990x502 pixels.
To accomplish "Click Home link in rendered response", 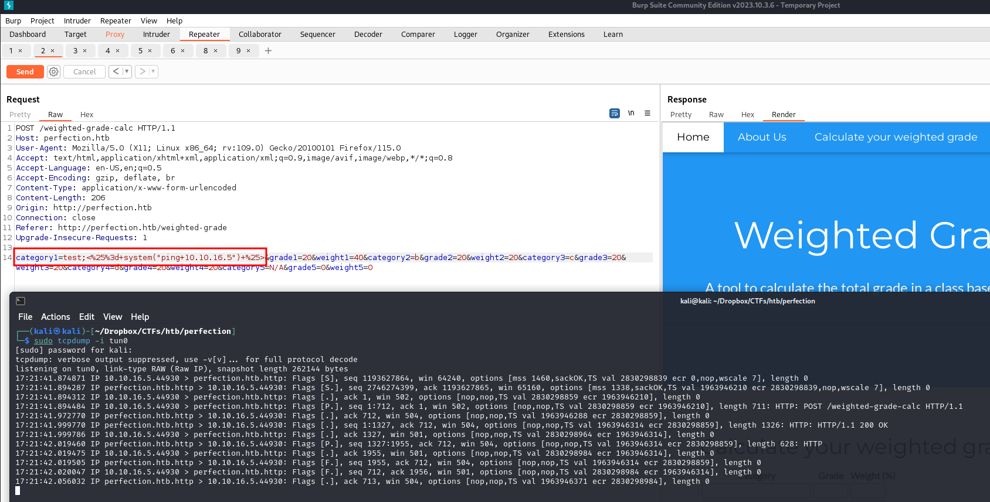I will point(693,137).
